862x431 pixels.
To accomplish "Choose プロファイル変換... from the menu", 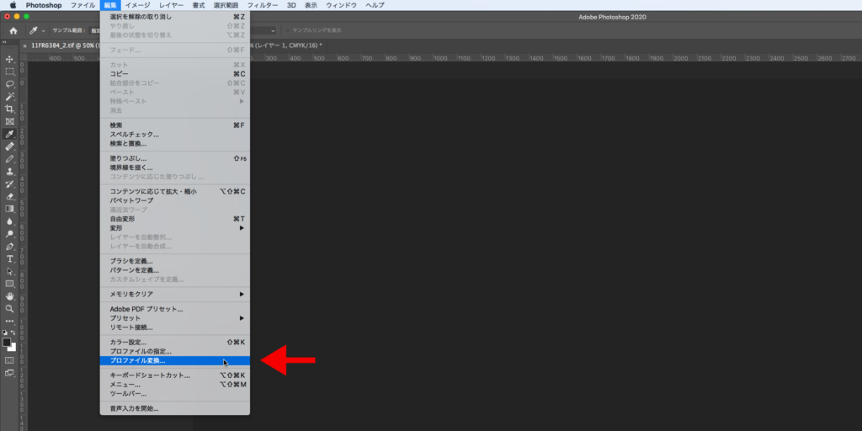I will point(175,360).
